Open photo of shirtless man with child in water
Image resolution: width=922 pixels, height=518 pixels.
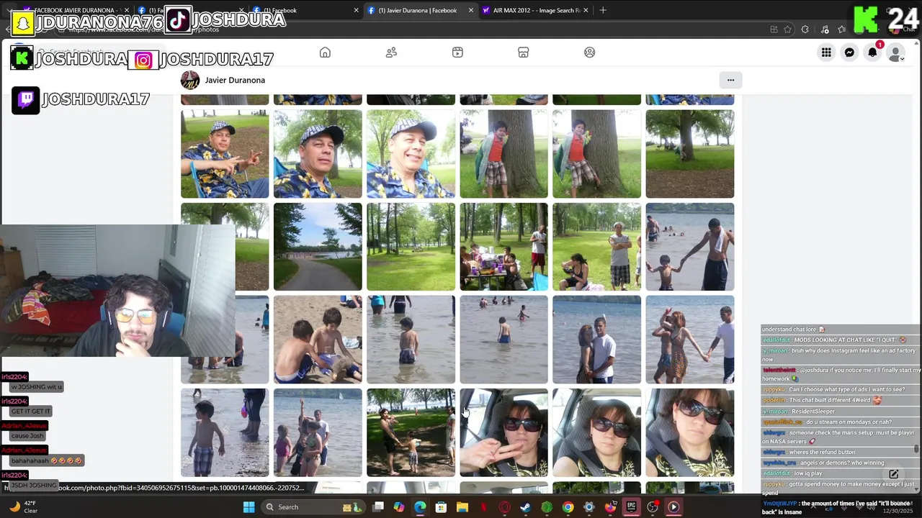(x=690, y=247)
